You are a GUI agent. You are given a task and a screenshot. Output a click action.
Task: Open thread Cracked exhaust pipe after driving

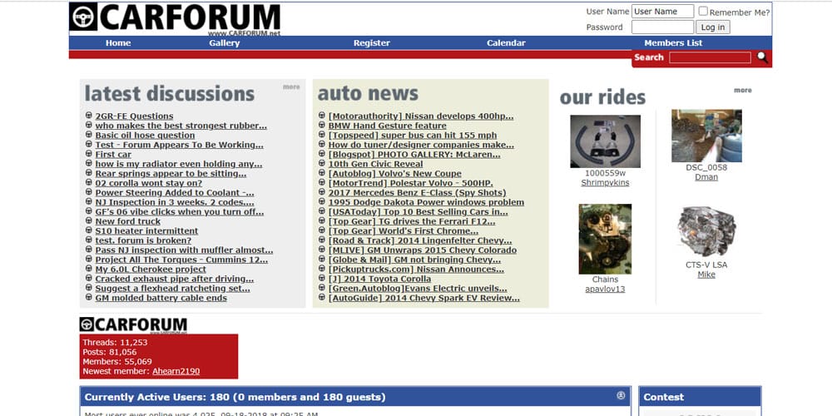pos(175,279)
